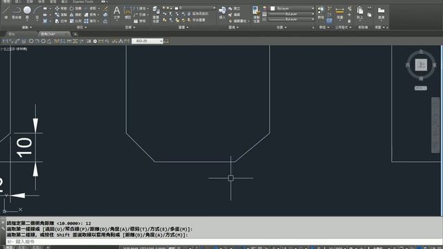Click the Rotate tool in Modify panel

point(75,8)
